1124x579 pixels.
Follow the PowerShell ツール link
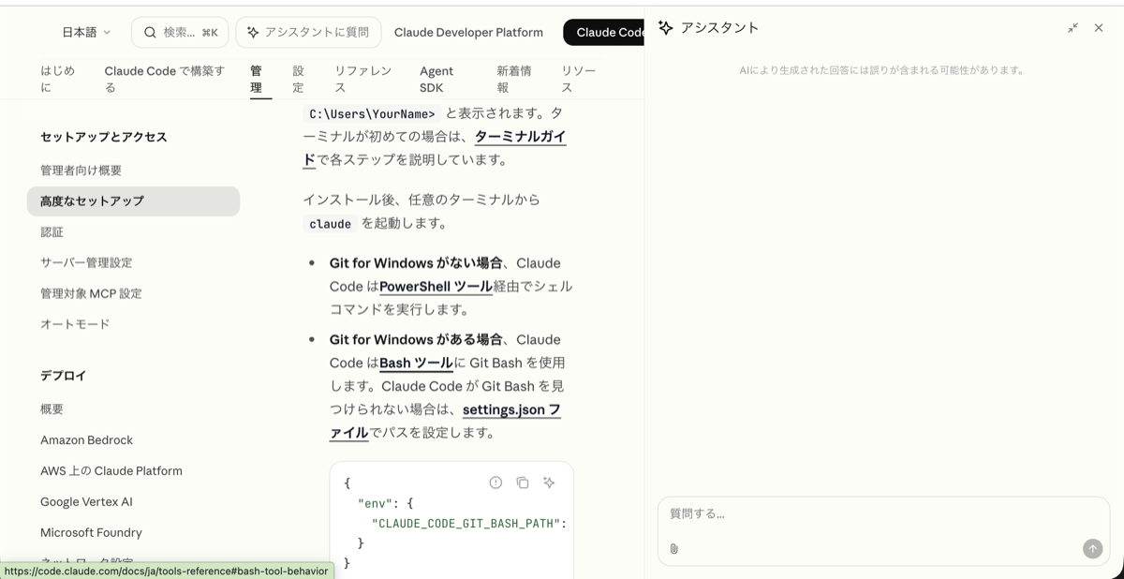[x=436, y=286]
